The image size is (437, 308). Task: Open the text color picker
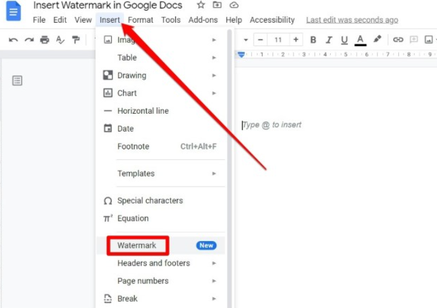click(360, 40)
